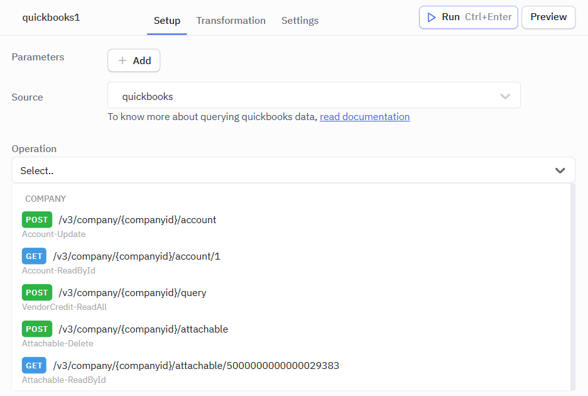Select the Attachable-Delete POST operation
This screenshot has width=588, height=396.
coord(291,335)
